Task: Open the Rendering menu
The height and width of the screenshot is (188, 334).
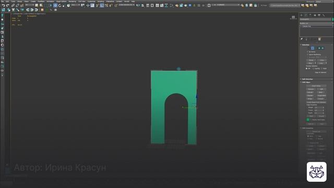Action: [x=72, y=2]
